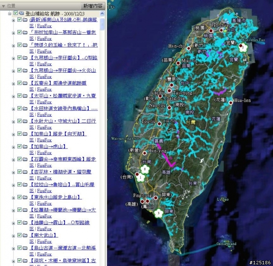This screenshot has height=266, width=273.
Task: Uncheck the 【水田林道支線登內鳥嘴山】 checkbox
Action: click(19, 108)
